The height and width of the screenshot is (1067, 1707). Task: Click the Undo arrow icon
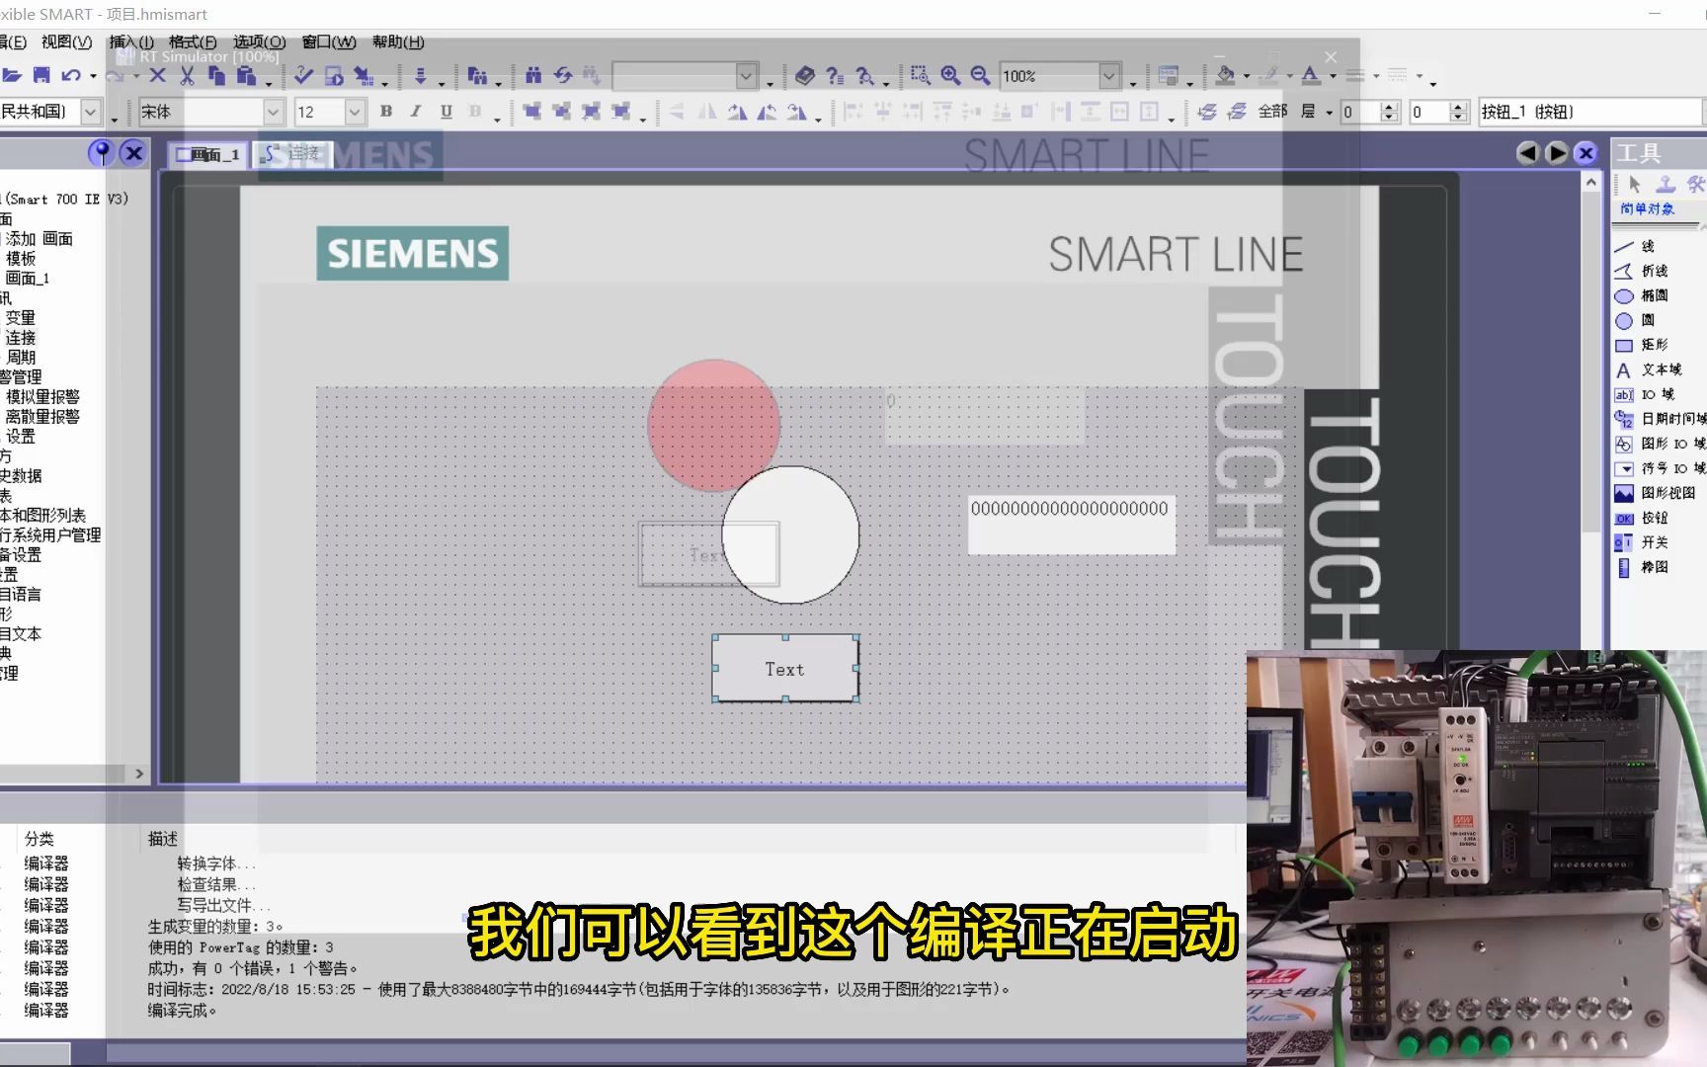[71, 75]
